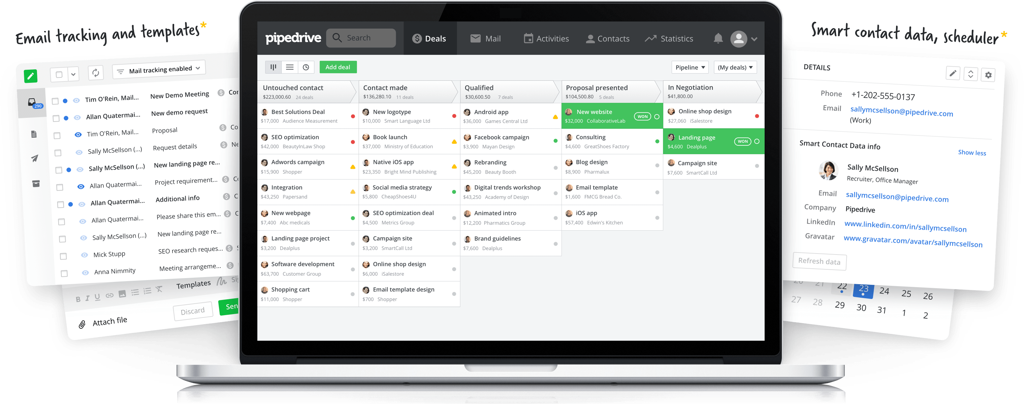This screenshot has width=1024, height=404.
Task: Click the bold formatting icon
Action: point(78,299)
